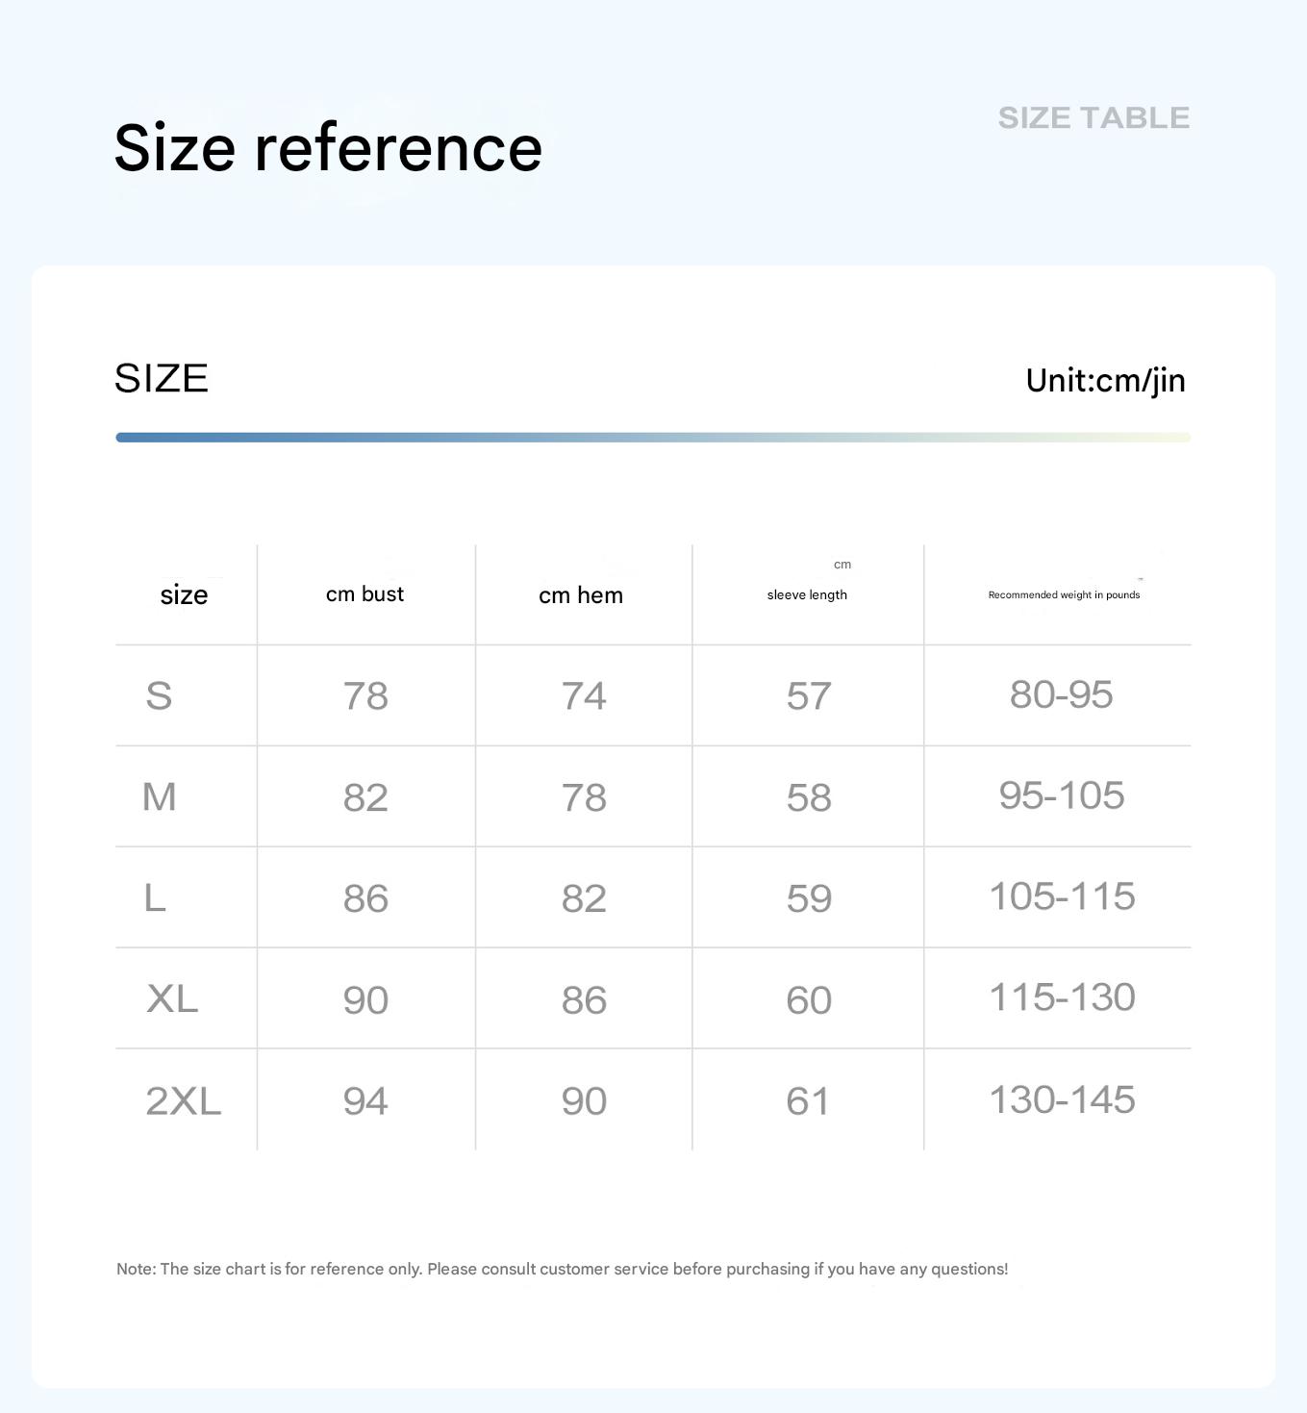This screenshot has width=1307, height=1413.
Task: Click bust value 94 for 2XL
Action: point(365,1100)
